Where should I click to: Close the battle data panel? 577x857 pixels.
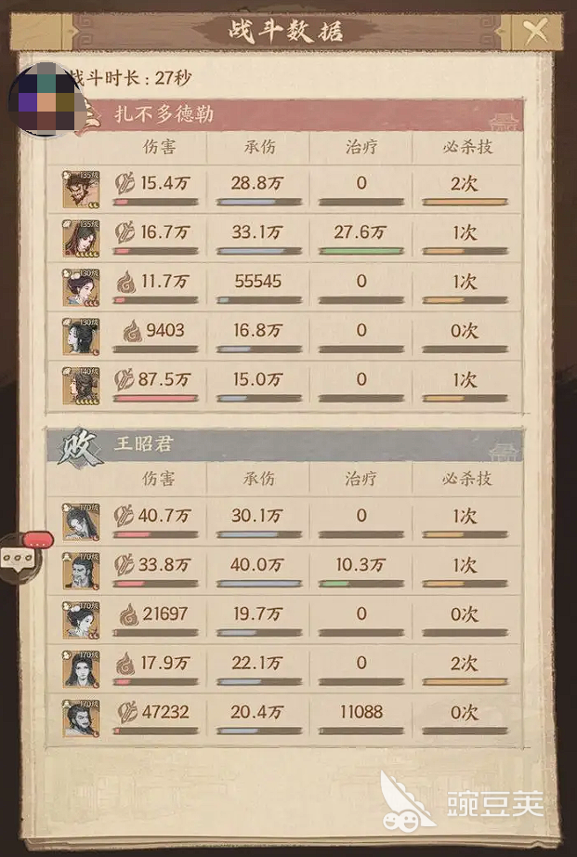point(535,32)
